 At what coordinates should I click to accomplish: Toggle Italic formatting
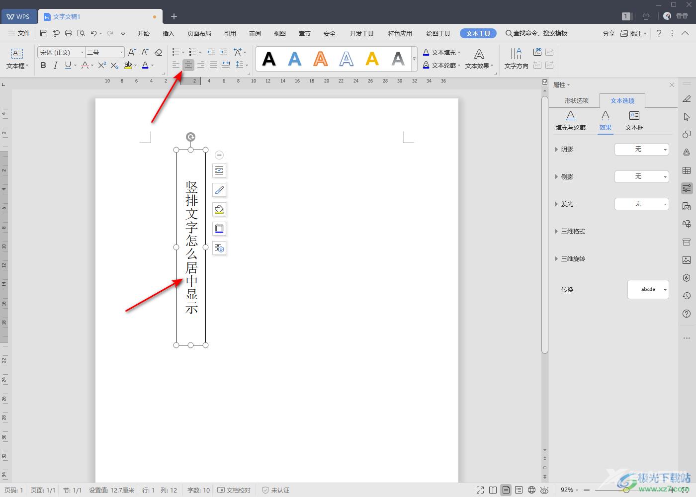55,65
